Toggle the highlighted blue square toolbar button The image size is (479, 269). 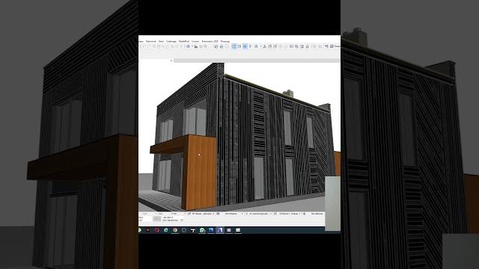(x=234, y=46)
